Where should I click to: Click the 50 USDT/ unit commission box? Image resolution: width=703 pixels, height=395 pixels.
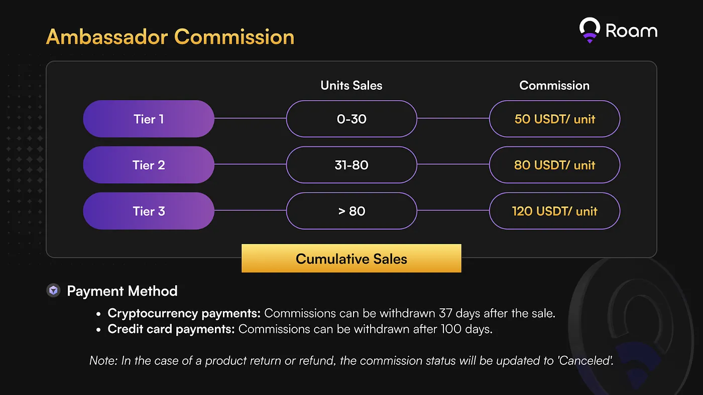(554, 119)
